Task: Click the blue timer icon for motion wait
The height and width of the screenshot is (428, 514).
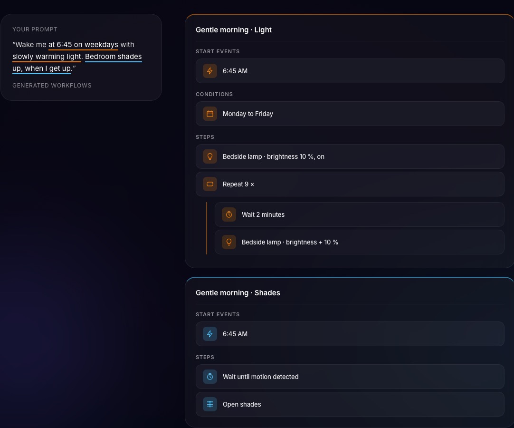Action: pos(210,377)
